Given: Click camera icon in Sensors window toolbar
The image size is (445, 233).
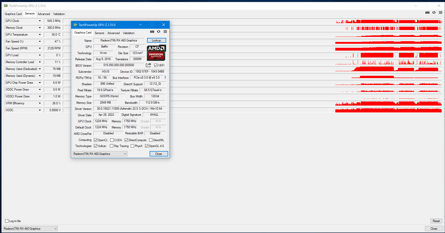Looking at the screenshot, I should click(427, 12).
